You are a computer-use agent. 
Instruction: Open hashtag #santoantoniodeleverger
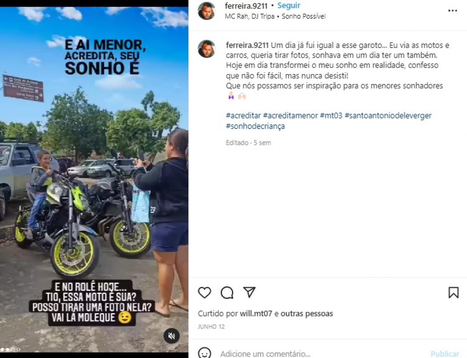[388, 116]
